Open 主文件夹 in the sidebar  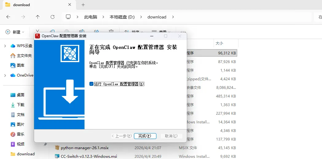click(21, 56)
